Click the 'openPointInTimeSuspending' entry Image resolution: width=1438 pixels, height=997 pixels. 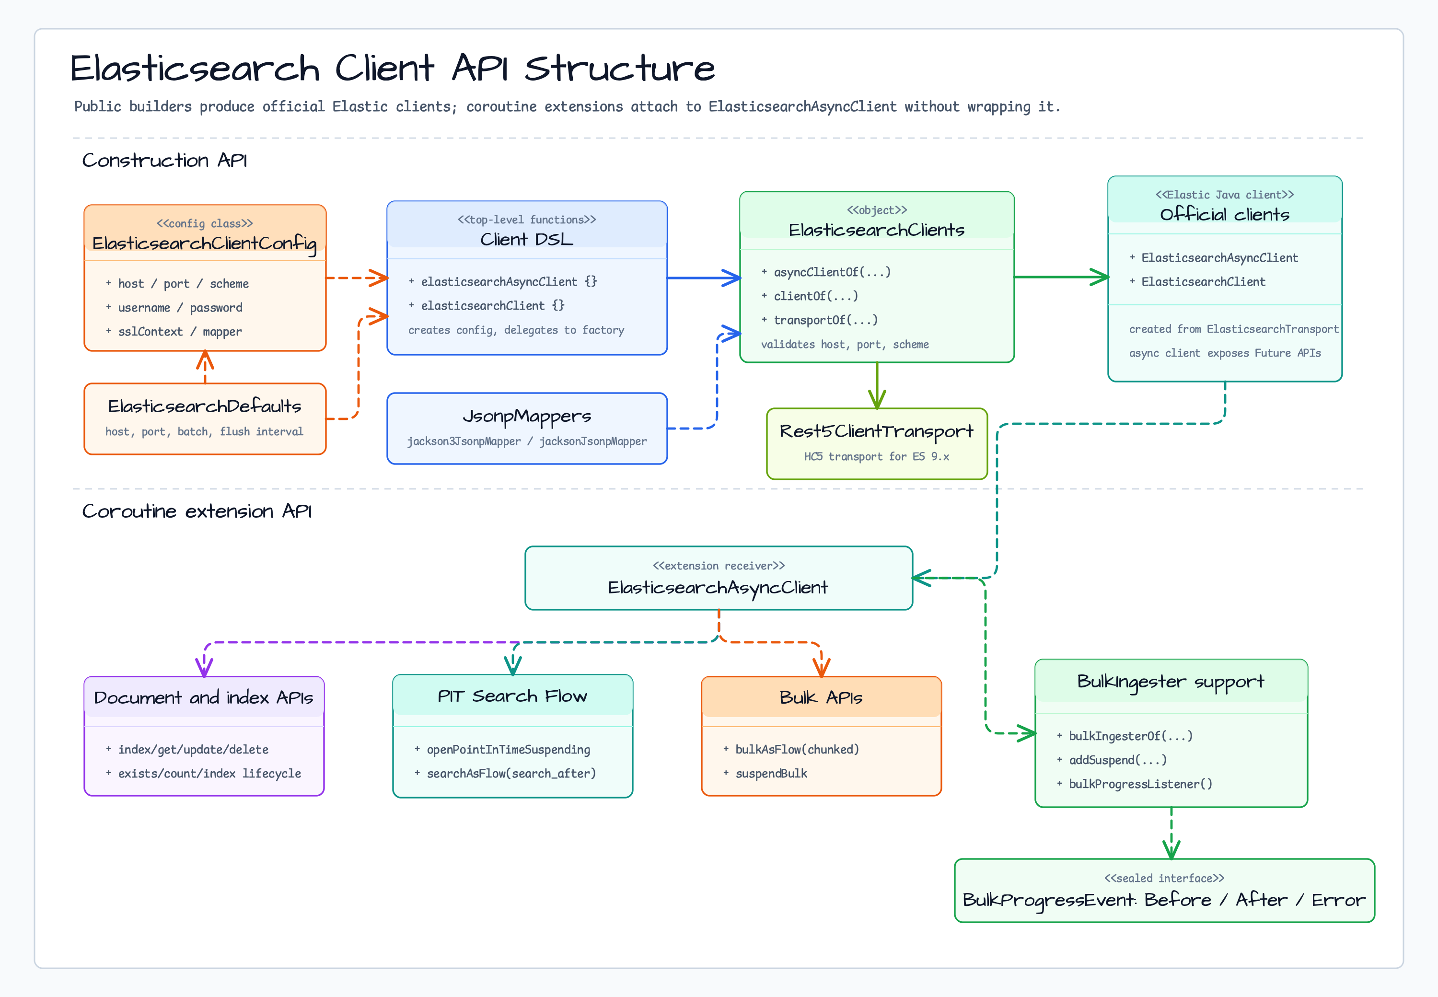[502, 749]
